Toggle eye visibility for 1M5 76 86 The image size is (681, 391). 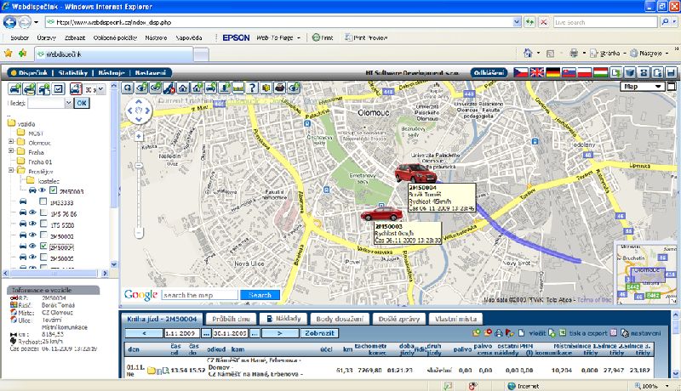pyautogui.click(x=32, y=212)
